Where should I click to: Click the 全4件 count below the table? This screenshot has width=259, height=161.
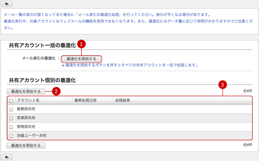click(248, 145)
